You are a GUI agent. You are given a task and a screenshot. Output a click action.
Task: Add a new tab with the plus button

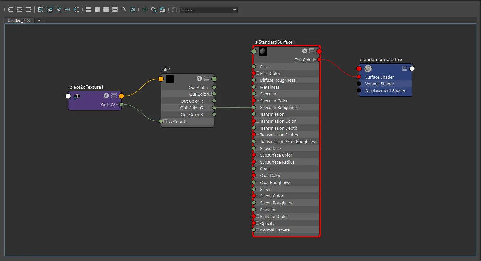tap(39, 21)
